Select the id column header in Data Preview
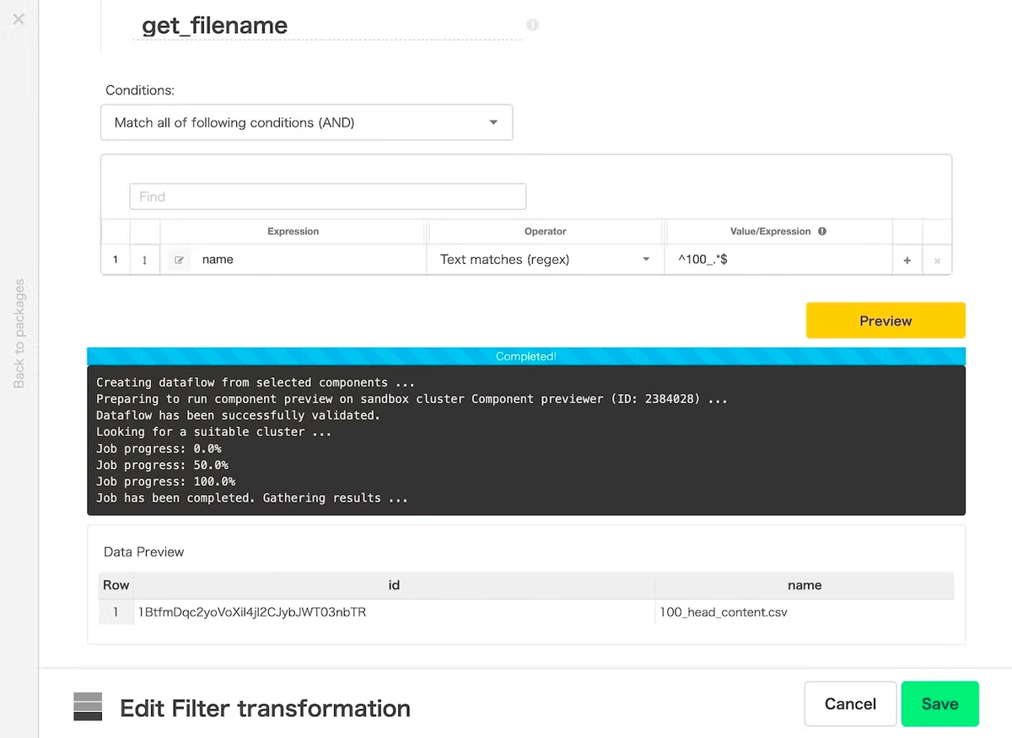The height and width of the screenshot is (738, 1012). pos(394,584)
